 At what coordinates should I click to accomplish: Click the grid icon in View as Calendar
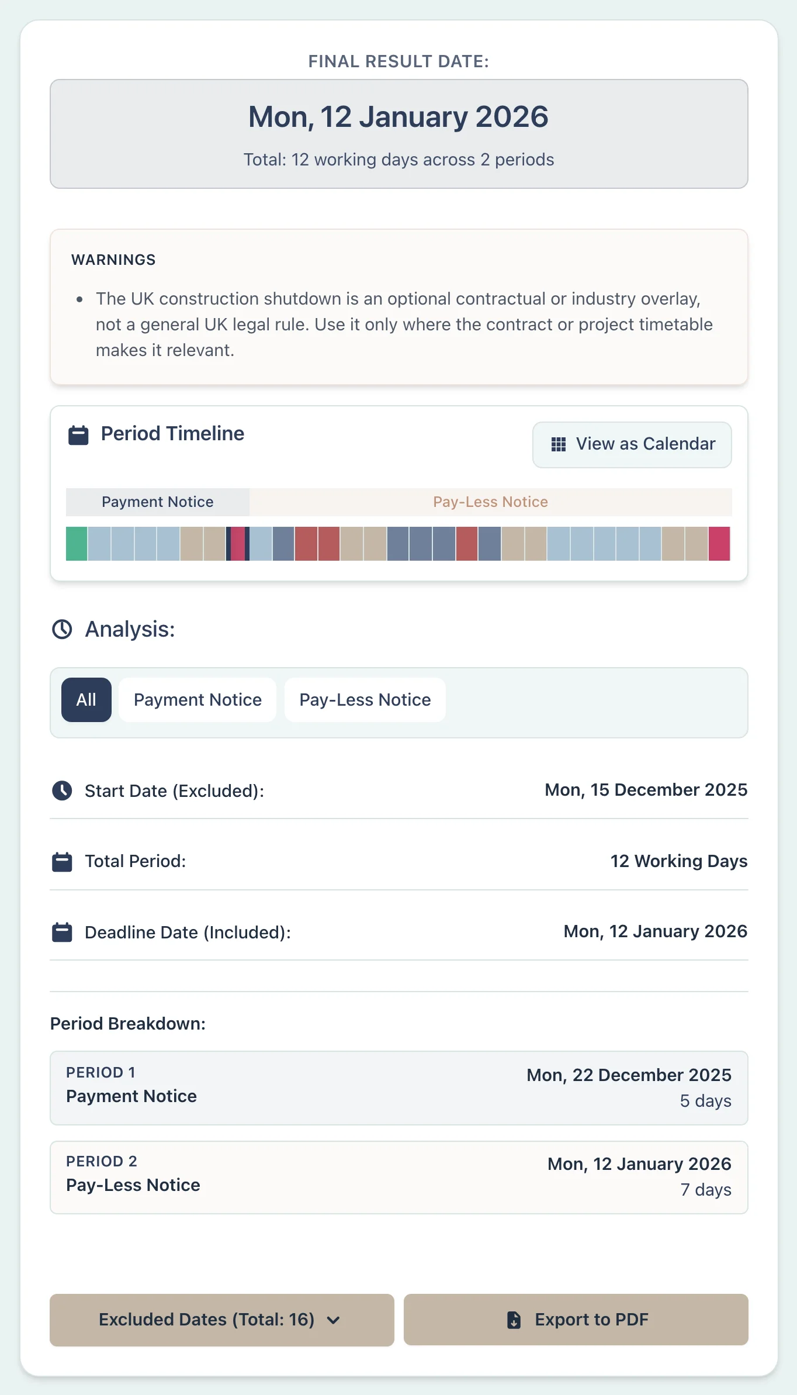point(559,444)
